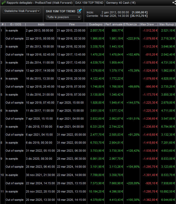
Task: Sort by the Inizio column header
Action: click(41, 24)
